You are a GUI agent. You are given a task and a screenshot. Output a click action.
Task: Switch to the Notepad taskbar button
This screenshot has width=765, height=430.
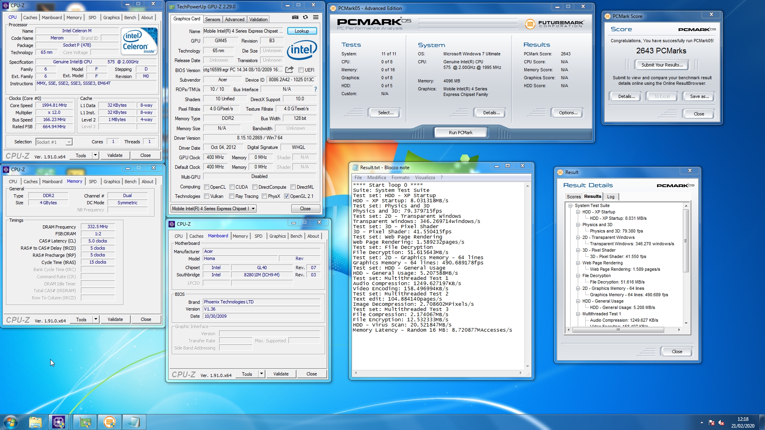coord(134,422)
